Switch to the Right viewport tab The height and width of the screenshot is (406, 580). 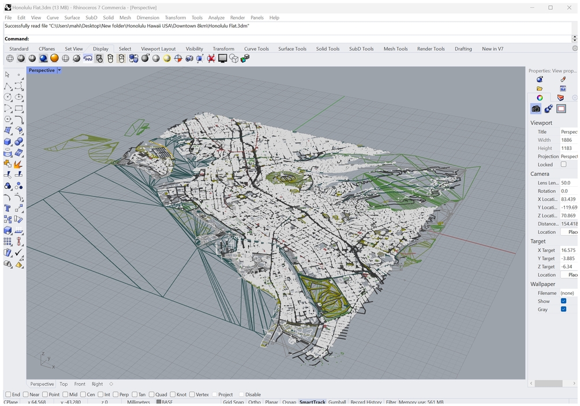[98, 384]
